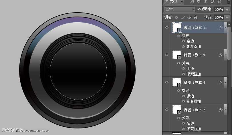Viewport: 232px width, 135px height.
Task: Click the lock all padlock icon
Action: (x=196, y=17)
